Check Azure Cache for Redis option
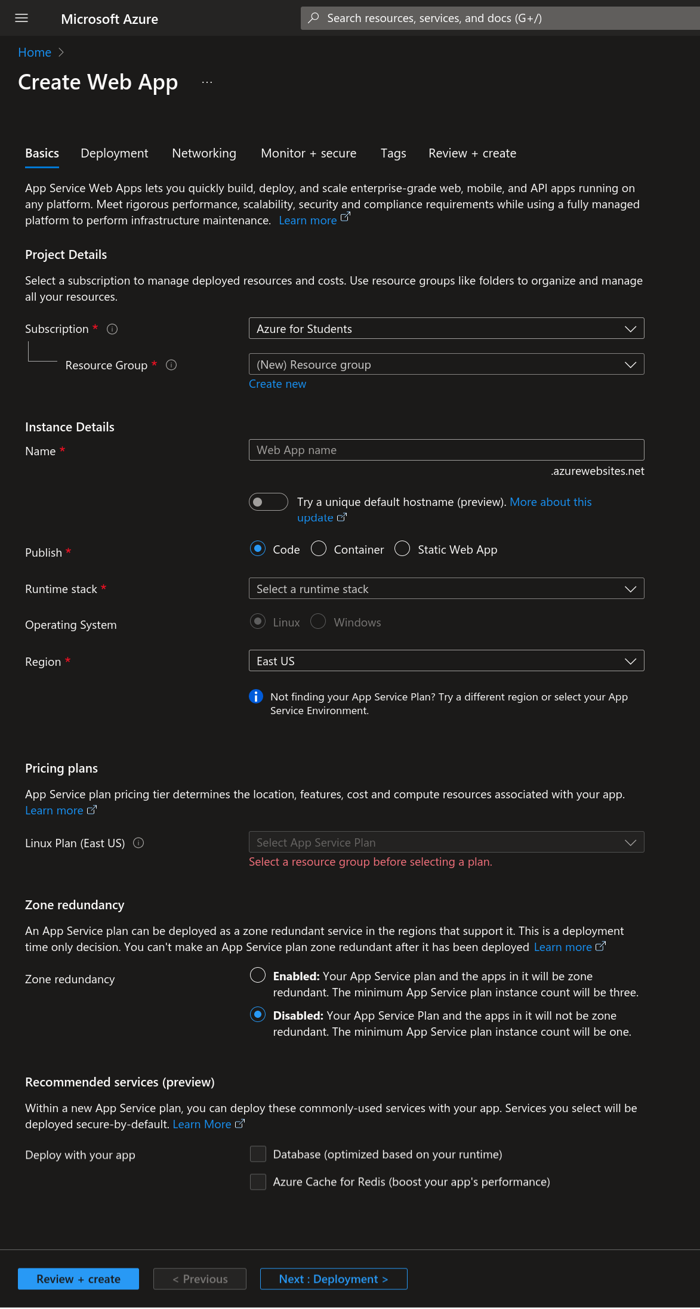 click(x=258, y=1181)
